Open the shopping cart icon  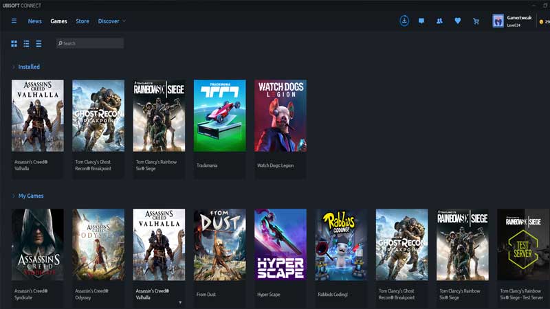coord(476,21)
